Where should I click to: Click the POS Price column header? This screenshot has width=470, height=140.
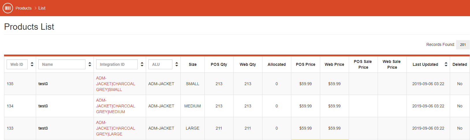pyautogui.click(x=305, y=64)
